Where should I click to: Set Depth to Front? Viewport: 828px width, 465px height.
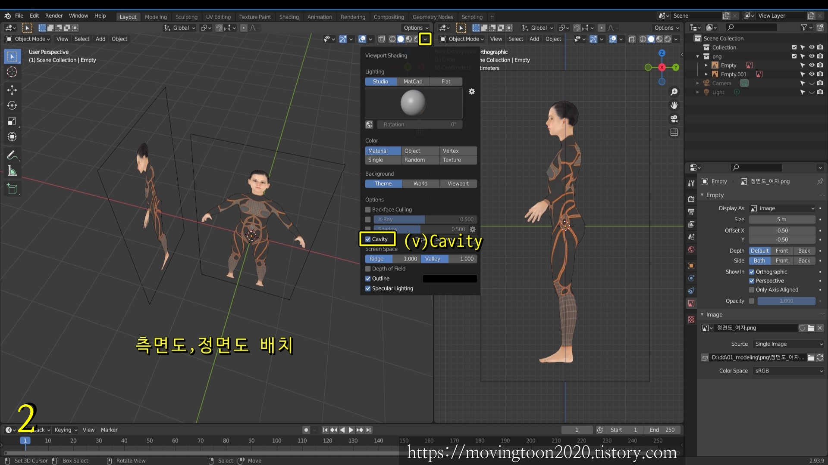pos(781,251)
